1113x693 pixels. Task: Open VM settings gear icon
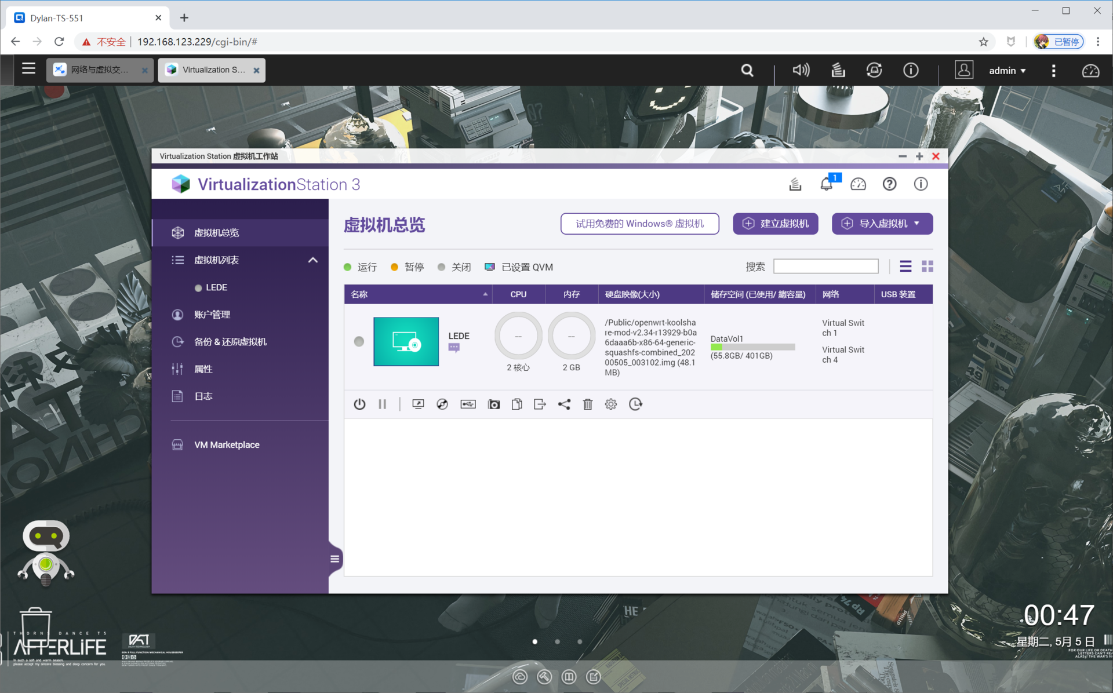611,404
